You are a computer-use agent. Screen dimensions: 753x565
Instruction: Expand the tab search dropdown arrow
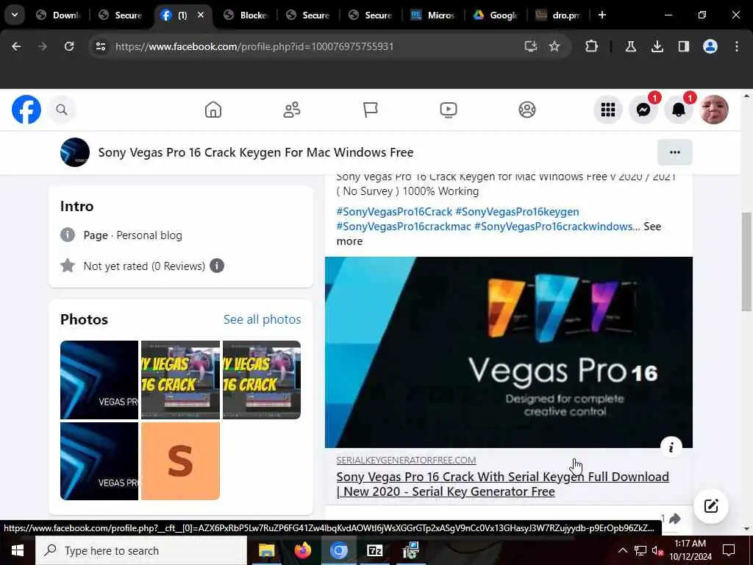click(15, 15)
